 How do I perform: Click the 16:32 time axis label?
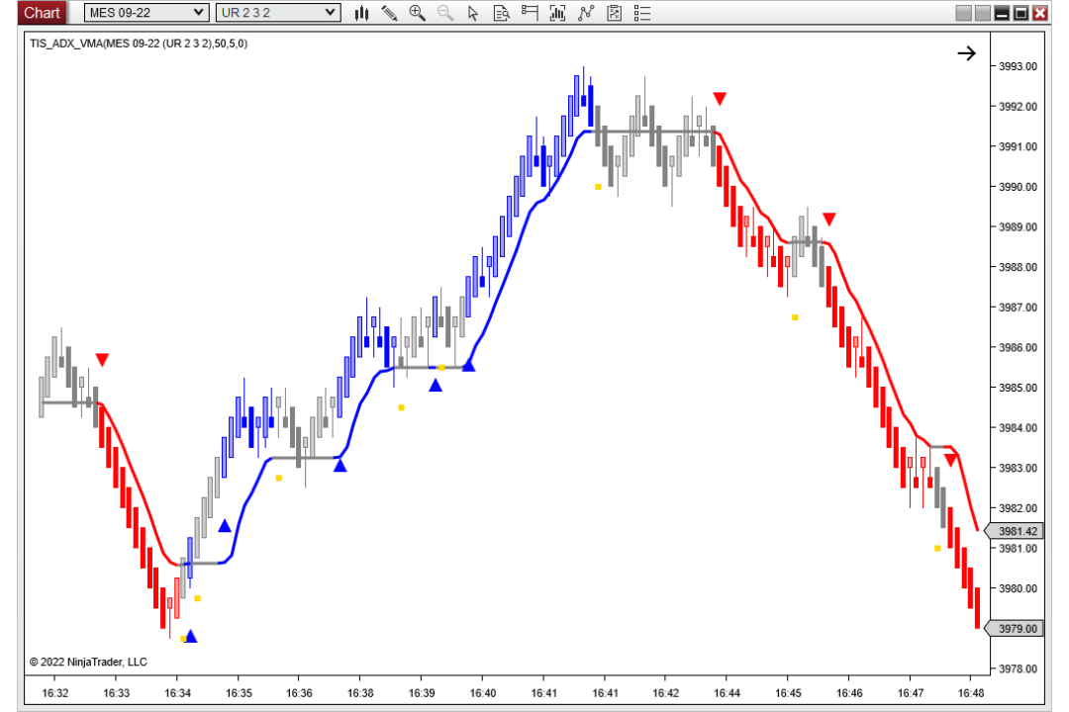point(55,693)
